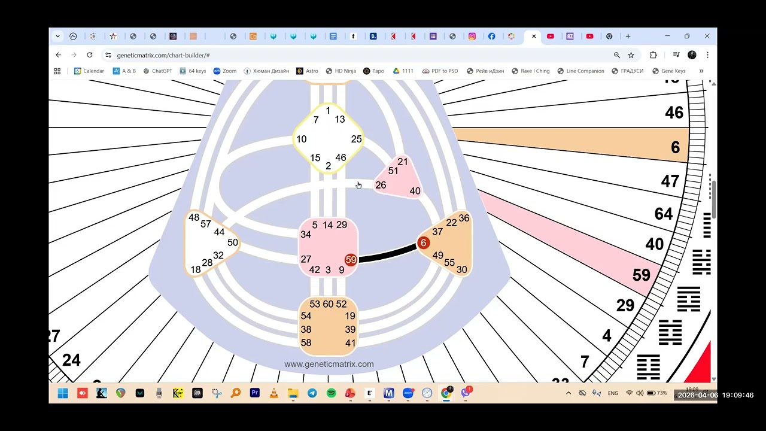The width and height of the screenshot is (766, 431).
Task: Click gate 10 in the G center
Action: pos(301,139)
